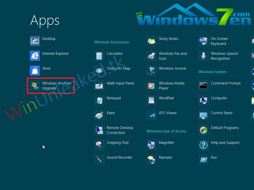
Task: Click the Windows Ease of Access heading
Action: coord(166,131)
